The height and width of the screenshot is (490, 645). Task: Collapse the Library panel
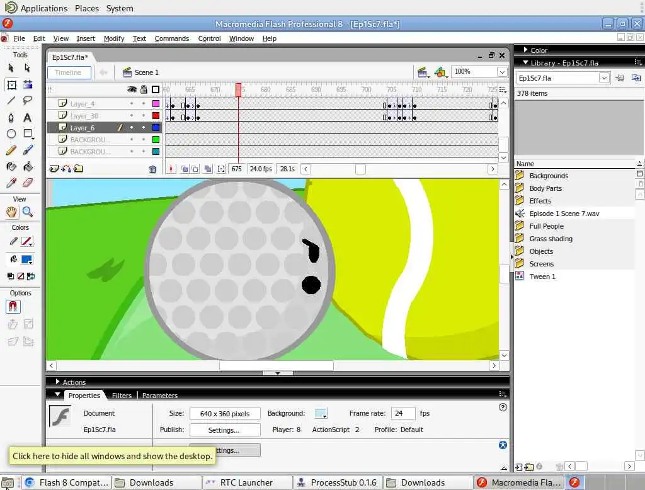click(525, 62)
